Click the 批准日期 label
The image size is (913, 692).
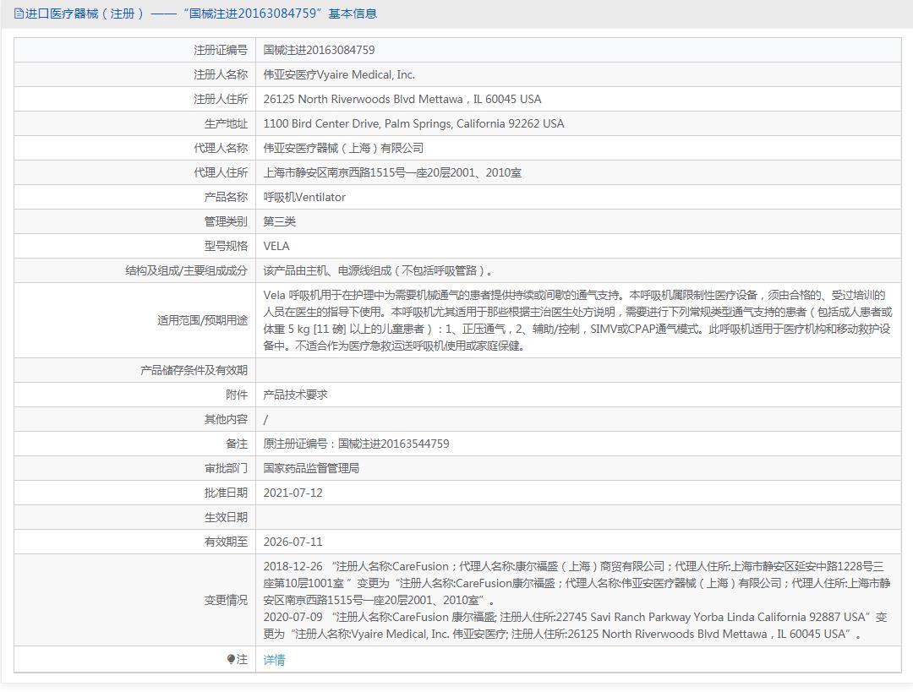(x=226, y=493)
